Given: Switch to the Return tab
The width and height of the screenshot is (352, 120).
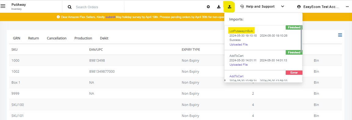Looking at the screenshot, I should point(33,38).
